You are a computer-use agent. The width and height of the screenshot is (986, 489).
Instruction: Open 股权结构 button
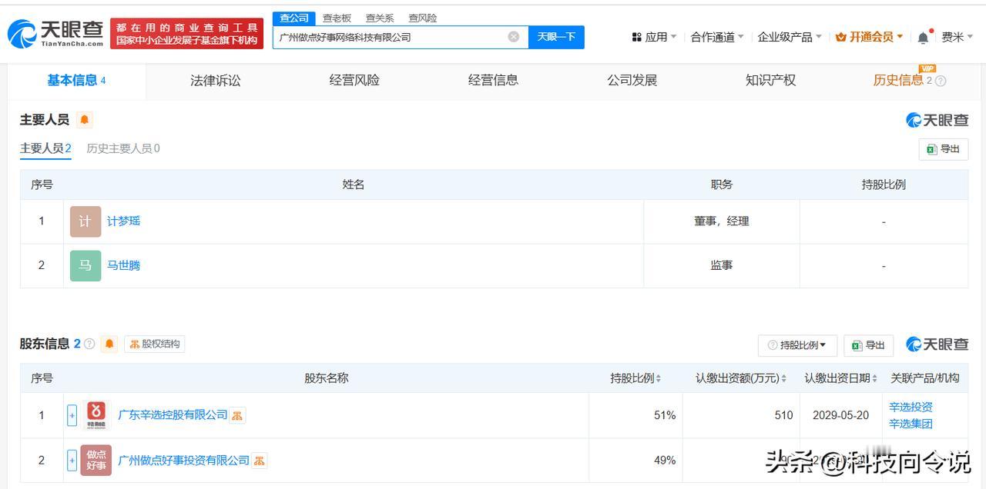click(x=154, y=344)
